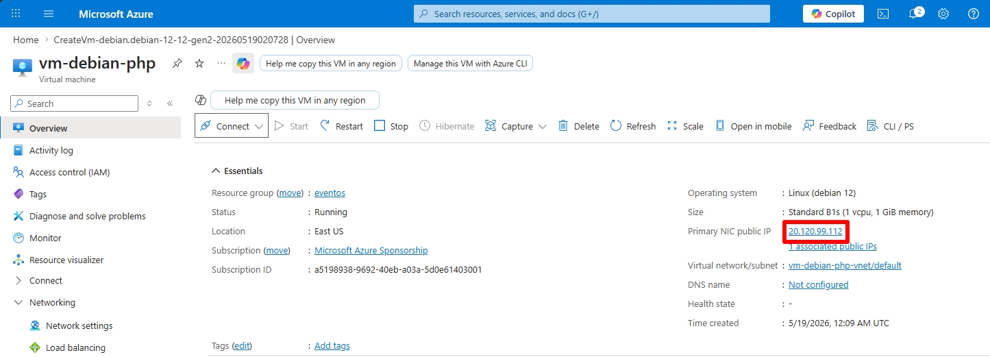Click the Standard B1s size text
Image resolution: width=990 pixels, height=357 pixels.
[861, 212]
